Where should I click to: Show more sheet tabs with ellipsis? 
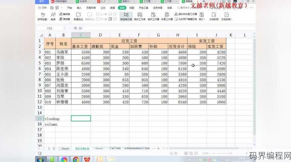click(153, 148)
